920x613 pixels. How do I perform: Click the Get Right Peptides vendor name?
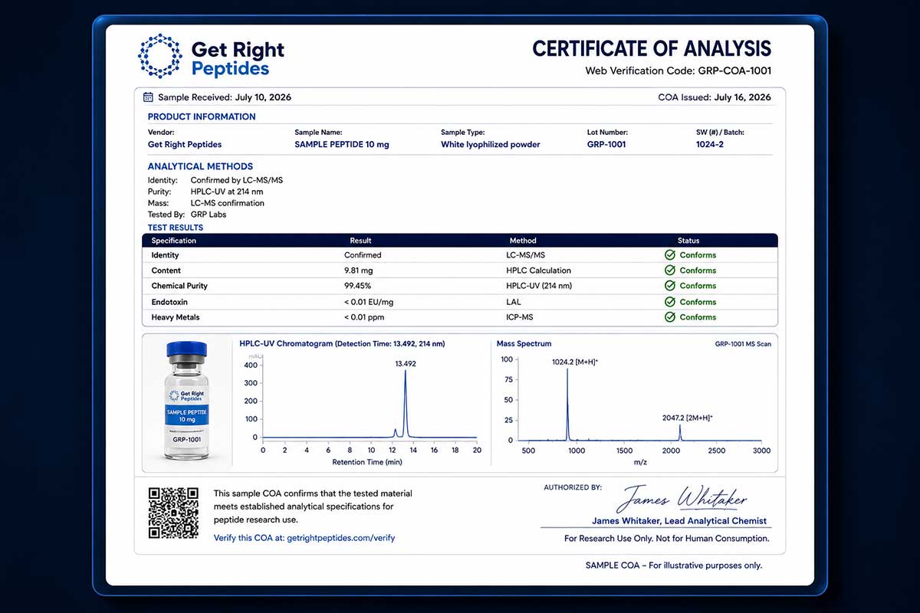click(184, 144)
